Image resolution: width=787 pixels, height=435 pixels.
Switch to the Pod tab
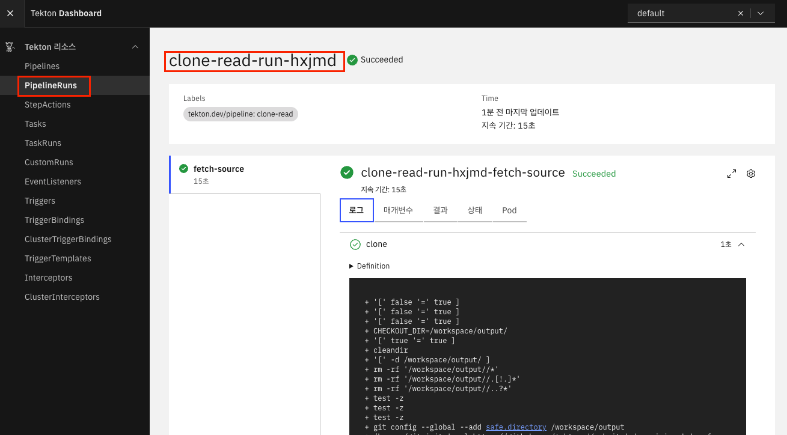509,210
